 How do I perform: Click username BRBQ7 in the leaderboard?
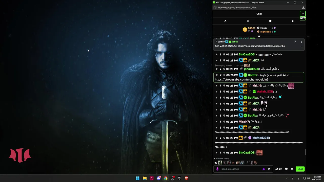252,28
